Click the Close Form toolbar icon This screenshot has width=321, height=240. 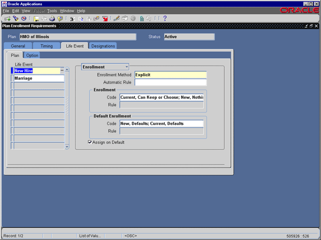[60, 19]
